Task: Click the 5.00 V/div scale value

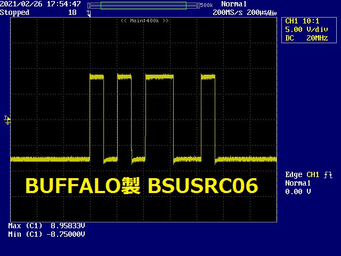Action: click(306, 29)
